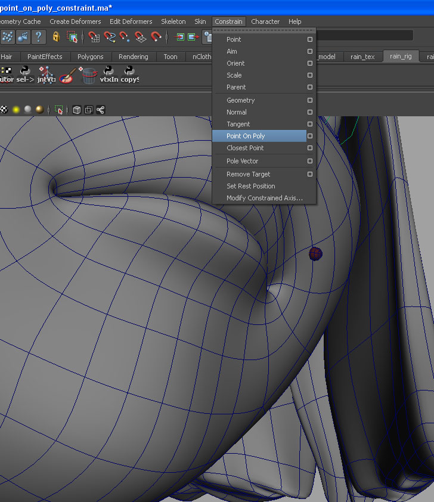Toggle snap to points magnet icon
The height and width of the screenshot is (502, 434).
(125, 37)
